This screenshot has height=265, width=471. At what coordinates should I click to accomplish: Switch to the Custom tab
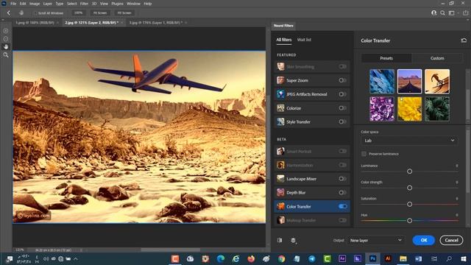click(x=437, y=58)
